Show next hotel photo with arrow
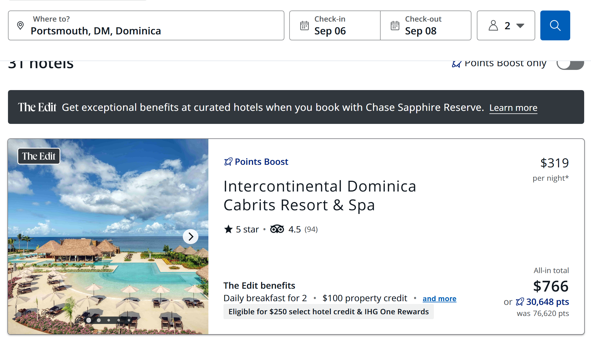The height and width of the screenshot is (337, 591). coord(190,236)
